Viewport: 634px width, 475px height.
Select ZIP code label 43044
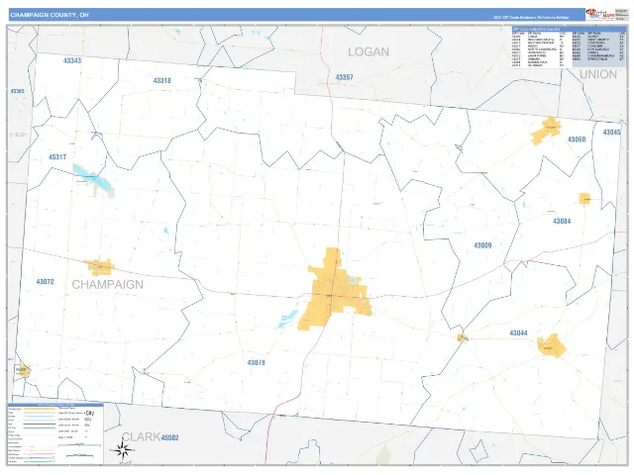click(x=518, y=332)
